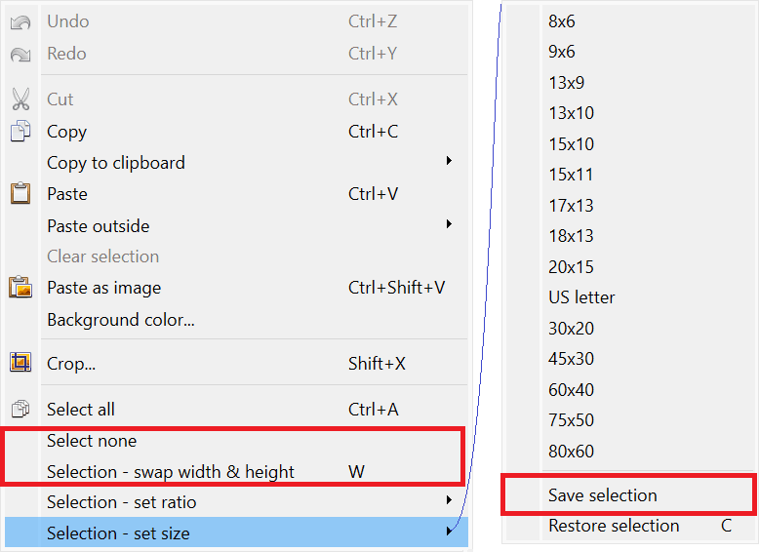Image resolution: width=759 pixels, height=552 pixels.
Task: Click the Paste as image icon
Action: [x=20, y=288]
